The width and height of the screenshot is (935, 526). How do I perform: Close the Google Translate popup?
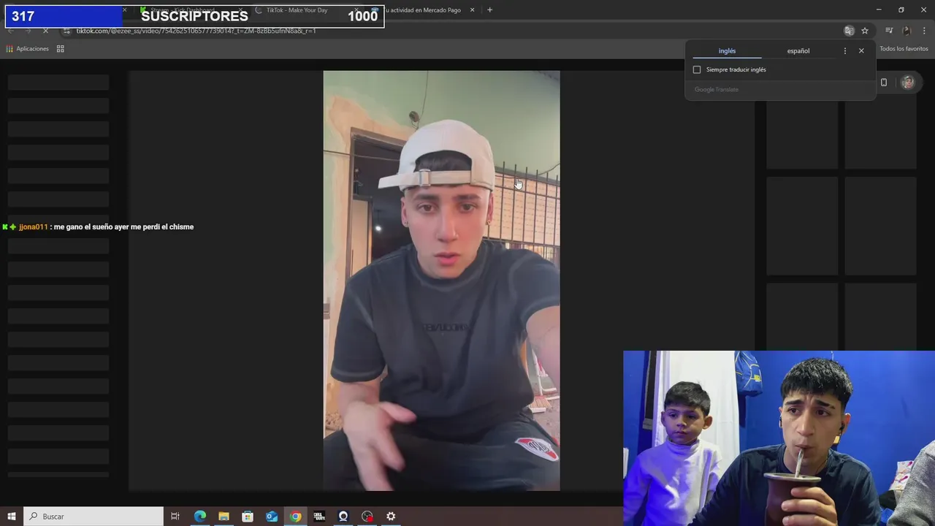(861, 51)
